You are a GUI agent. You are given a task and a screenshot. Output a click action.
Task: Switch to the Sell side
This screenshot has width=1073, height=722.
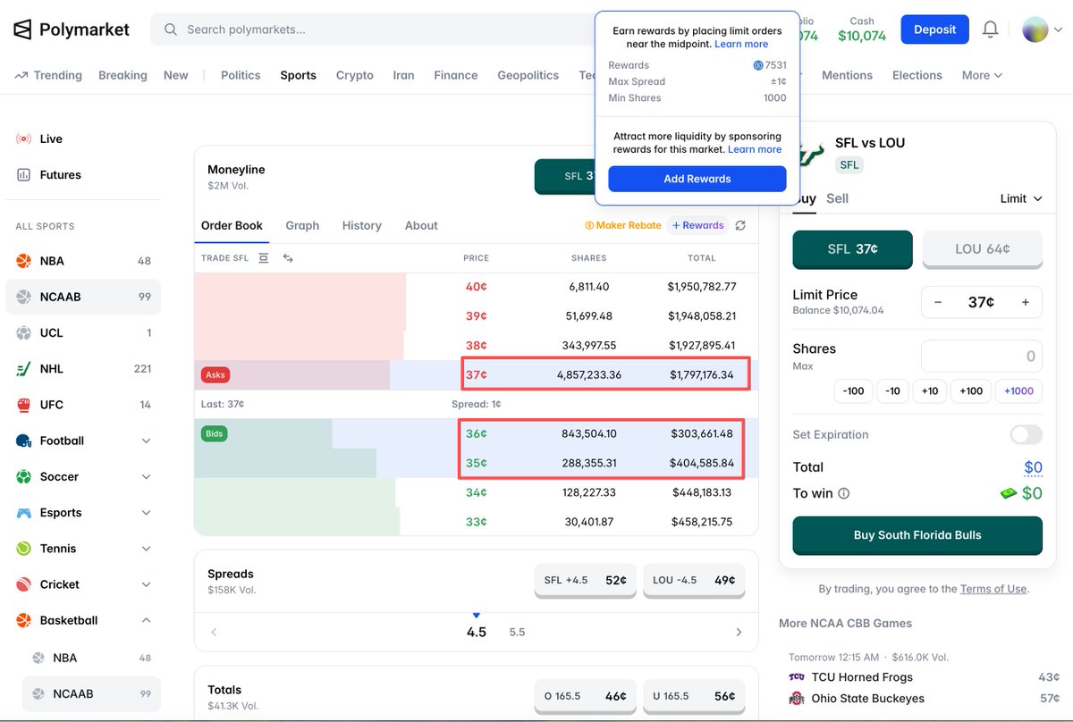pyautogui.click(x=837, y=198)
